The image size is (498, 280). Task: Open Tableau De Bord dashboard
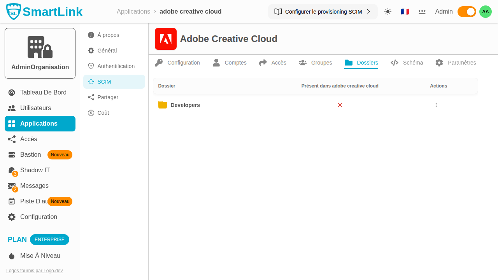[x=43, y=93]
